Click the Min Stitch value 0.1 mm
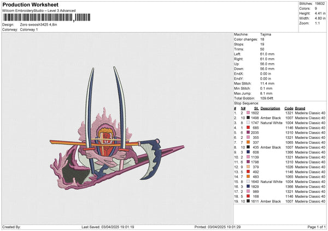 [266, 89]
